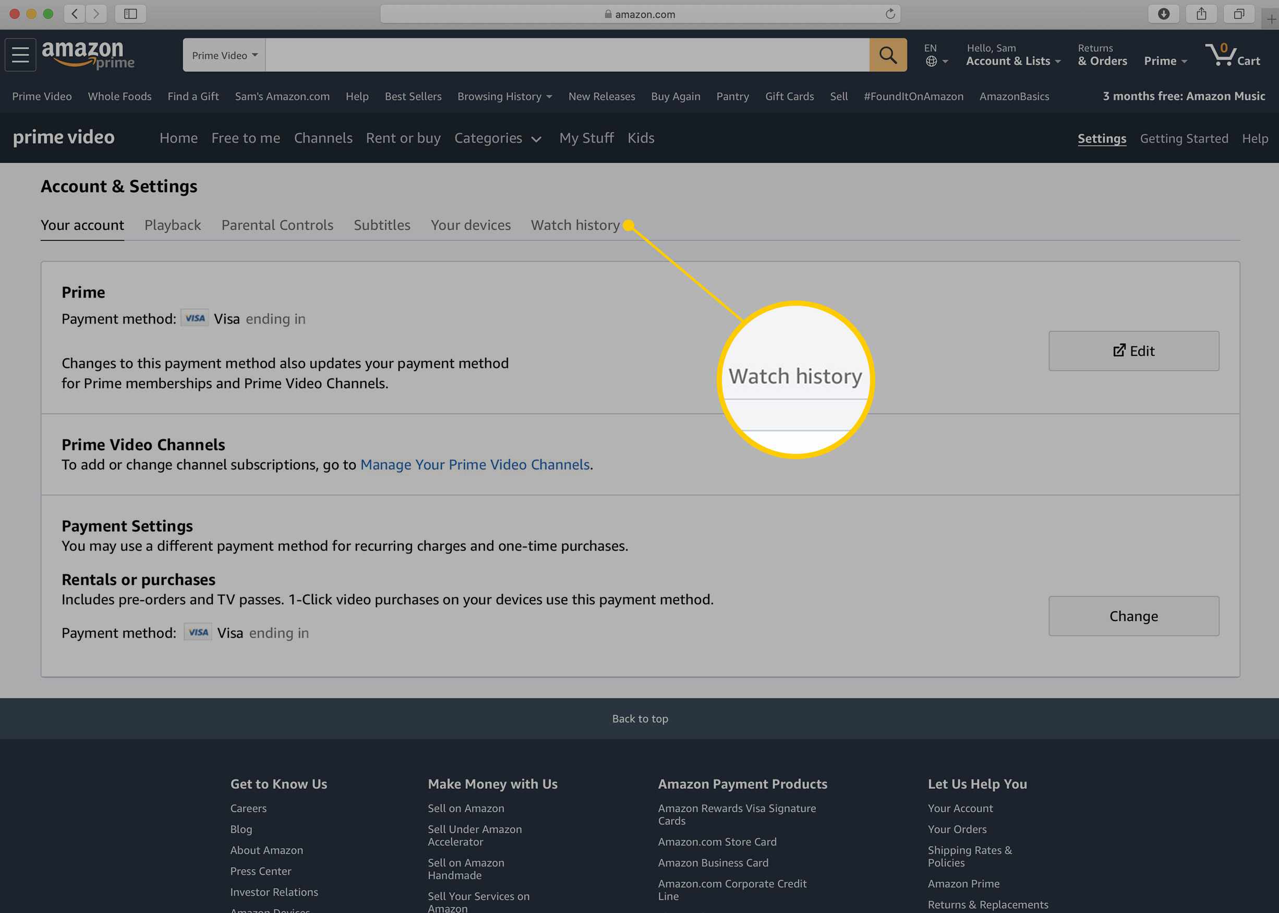The width and height of the screenshot is (1279, 913).
Task: Select the Parental Controls tab
Action: click(276, 224)
